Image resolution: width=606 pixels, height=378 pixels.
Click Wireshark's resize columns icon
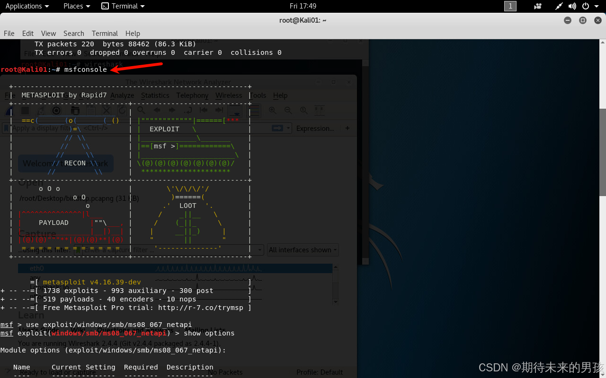click(319, 111)
